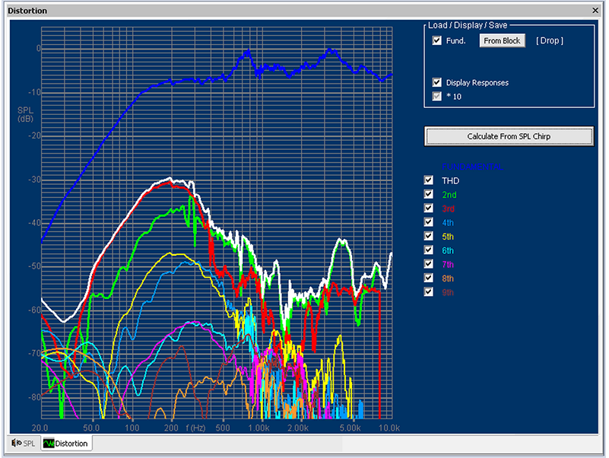The width and height of the screenshot is (609, 458).
Task: Uncheck the 7th harmonic checkbox
Action: tap(429, 264)
